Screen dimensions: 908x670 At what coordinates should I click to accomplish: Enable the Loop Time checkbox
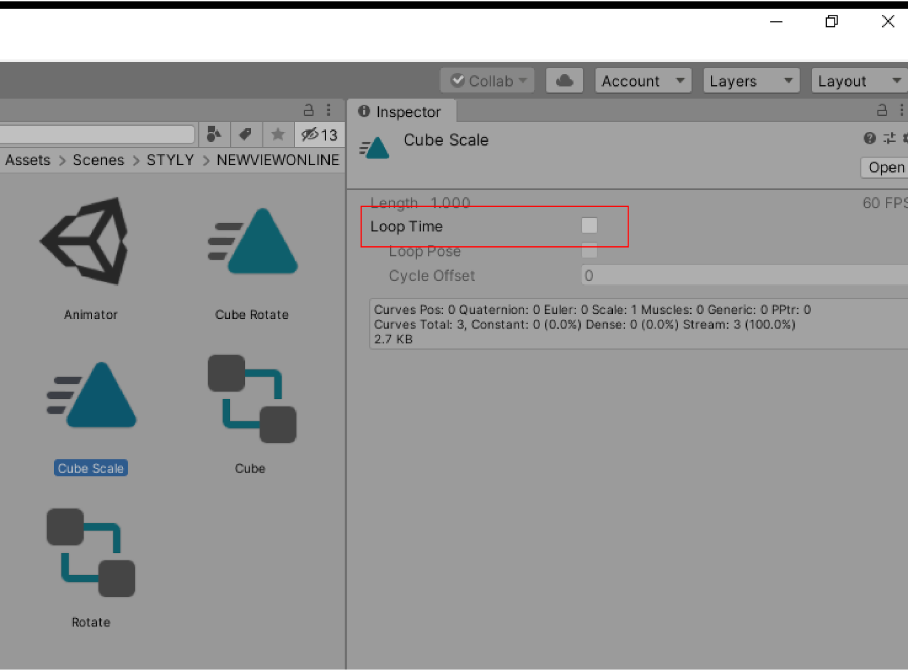[589, 226]
